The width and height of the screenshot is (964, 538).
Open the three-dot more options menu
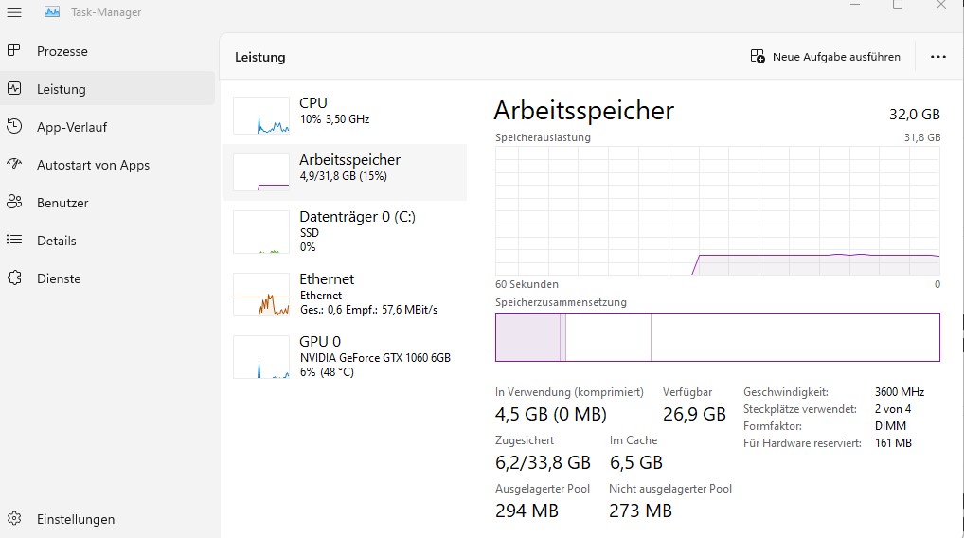937,57
